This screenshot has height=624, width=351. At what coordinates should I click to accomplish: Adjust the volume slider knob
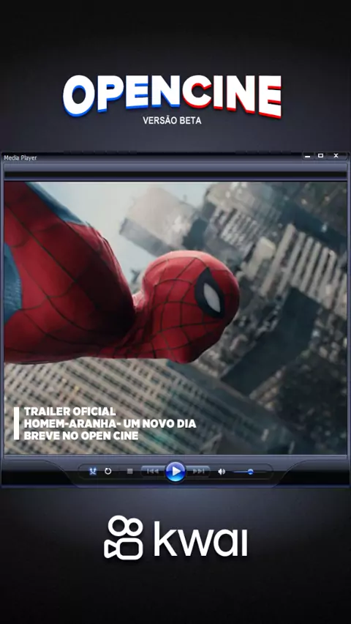pos(250,472)
